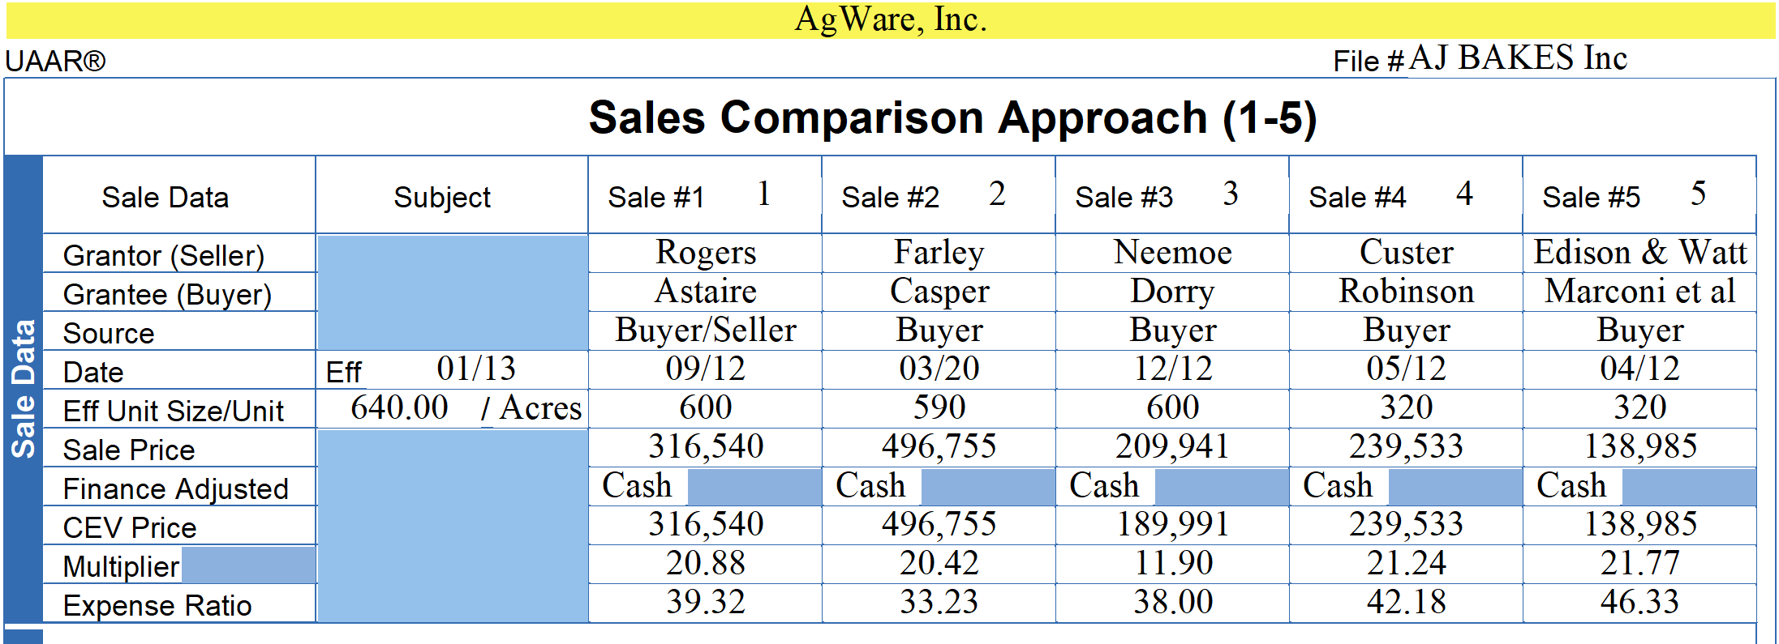Viewport: 1779px width, 644px height.
Task: Click the Sale #1 Cash finance cell
Action: tap(638, 486)
